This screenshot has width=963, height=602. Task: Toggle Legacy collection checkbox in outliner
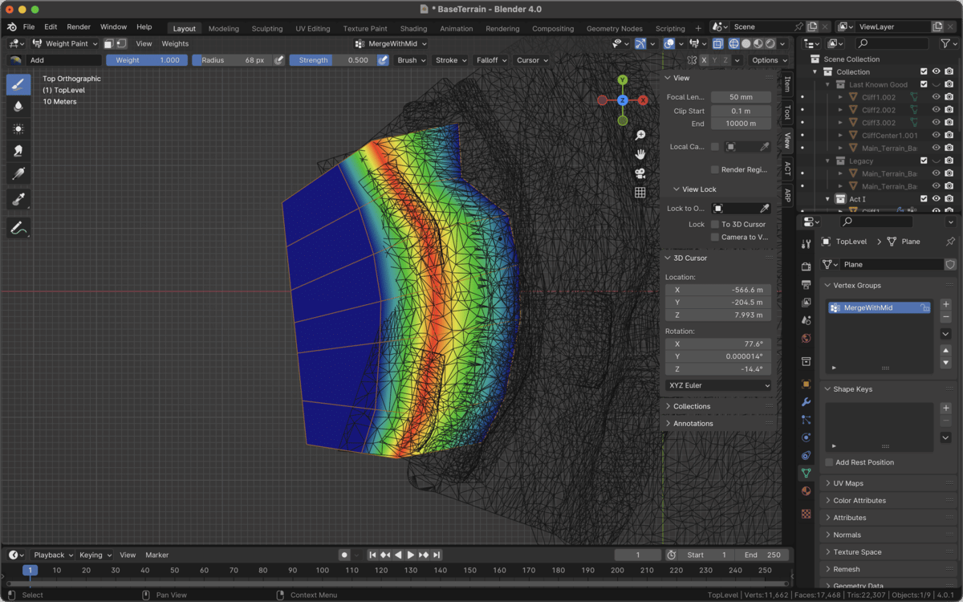click(924, 161)
